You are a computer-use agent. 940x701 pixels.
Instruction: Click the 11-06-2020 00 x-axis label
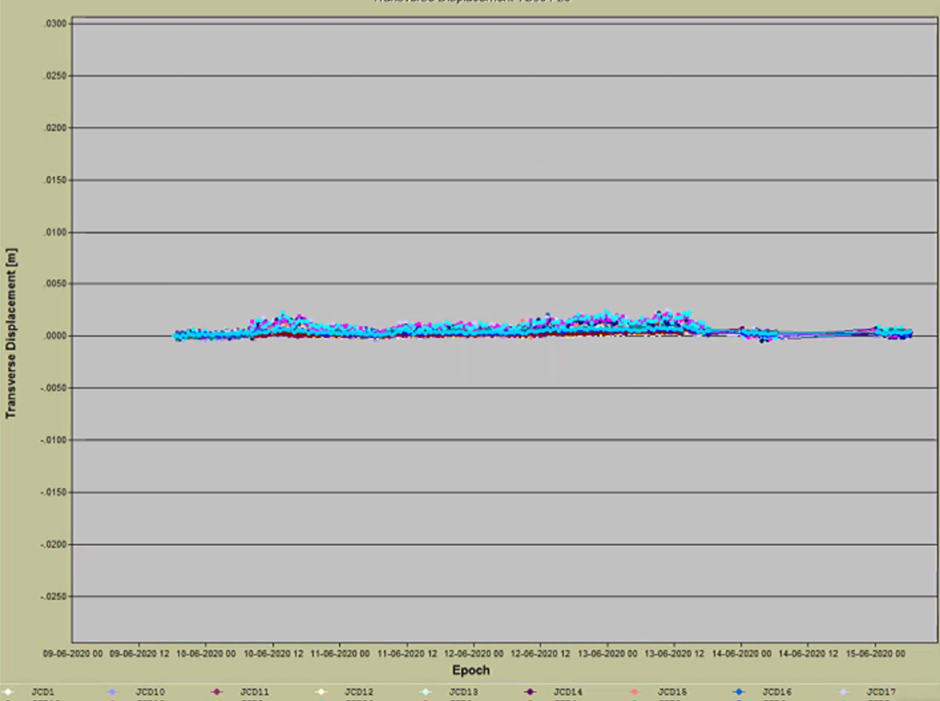pyautogui.click(x=340, y=654)
